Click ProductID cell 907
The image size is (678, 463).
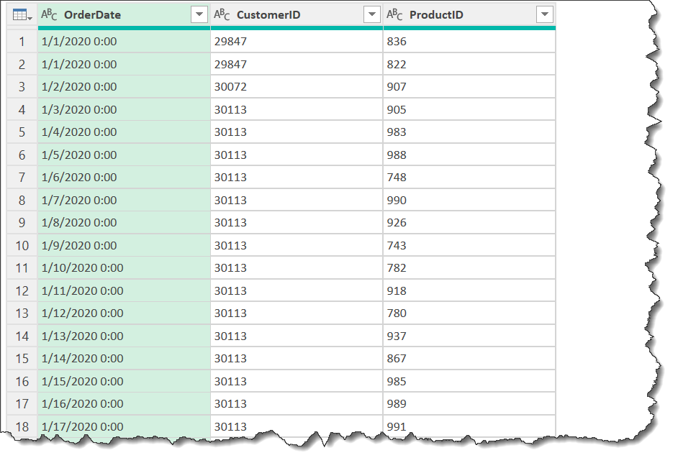click(469, 87)
